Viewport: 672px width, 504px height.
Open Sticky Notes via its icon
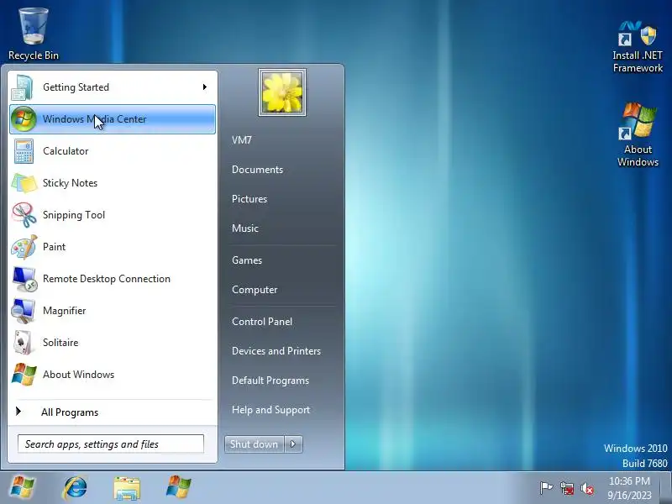(24, 183)
